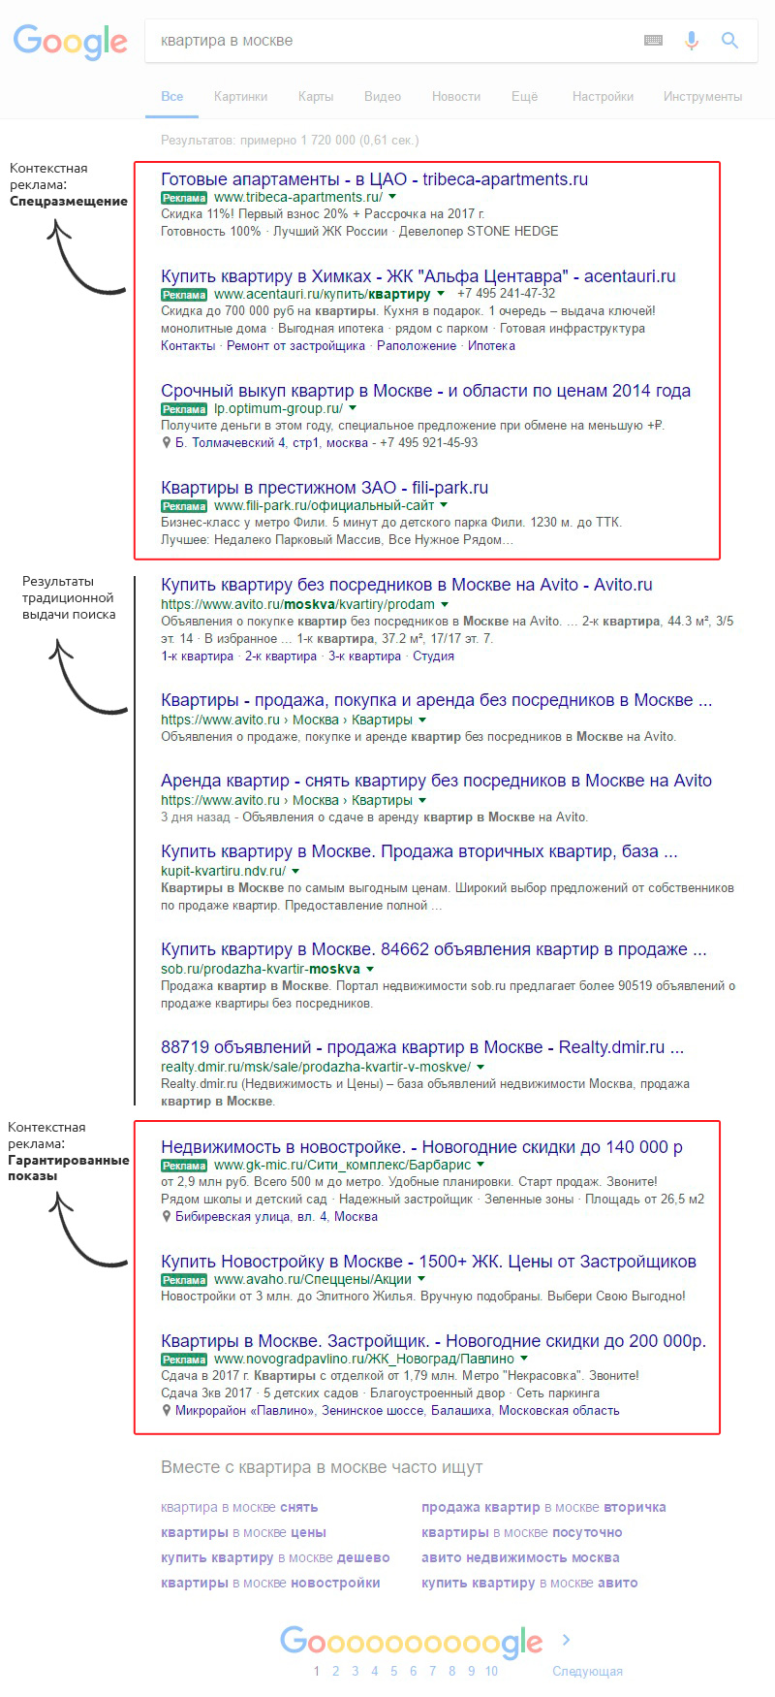The width and height of the screenshot is (775, 1697).
Task: Click the map pin by Б. Толмачевский address
Action: (167, 443)
